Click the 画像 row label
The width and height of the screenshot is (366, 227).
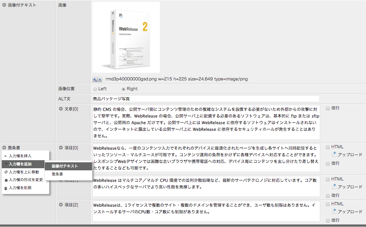tap(62, 5)
